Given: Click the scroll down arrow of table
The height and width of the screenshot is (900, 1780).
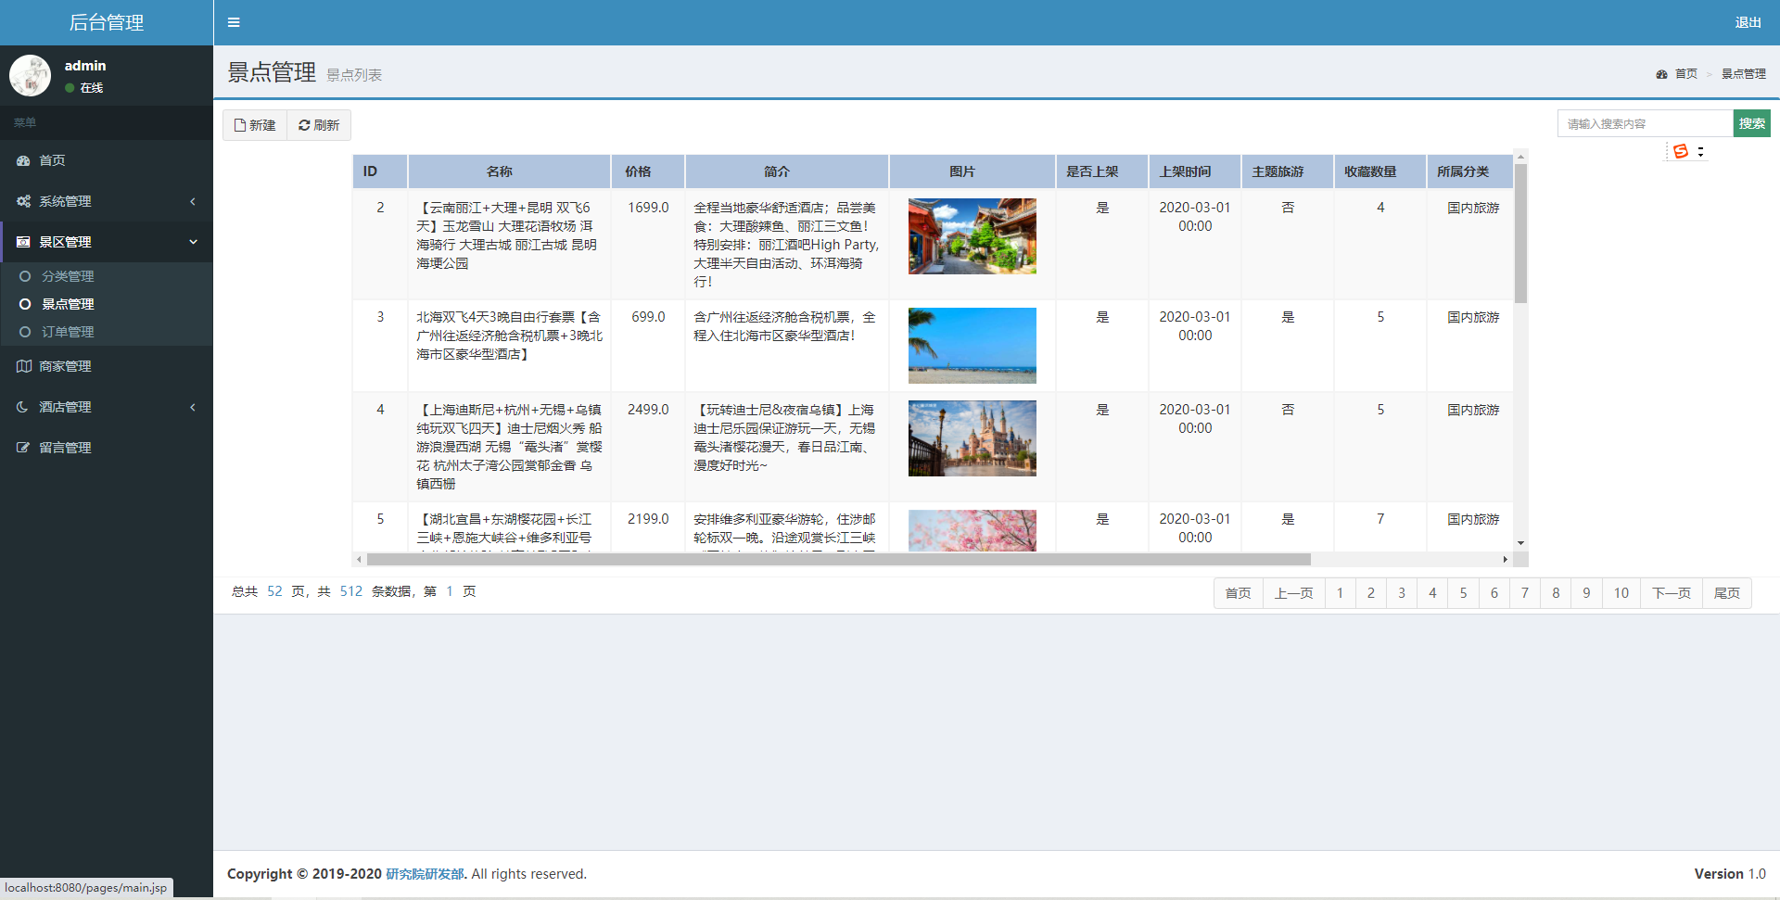Looking at the screenshot, I should coord(1520,543).
